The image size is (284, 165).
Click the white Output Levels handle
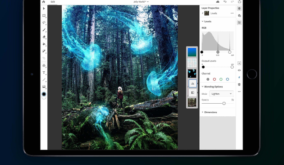point(232,67)
